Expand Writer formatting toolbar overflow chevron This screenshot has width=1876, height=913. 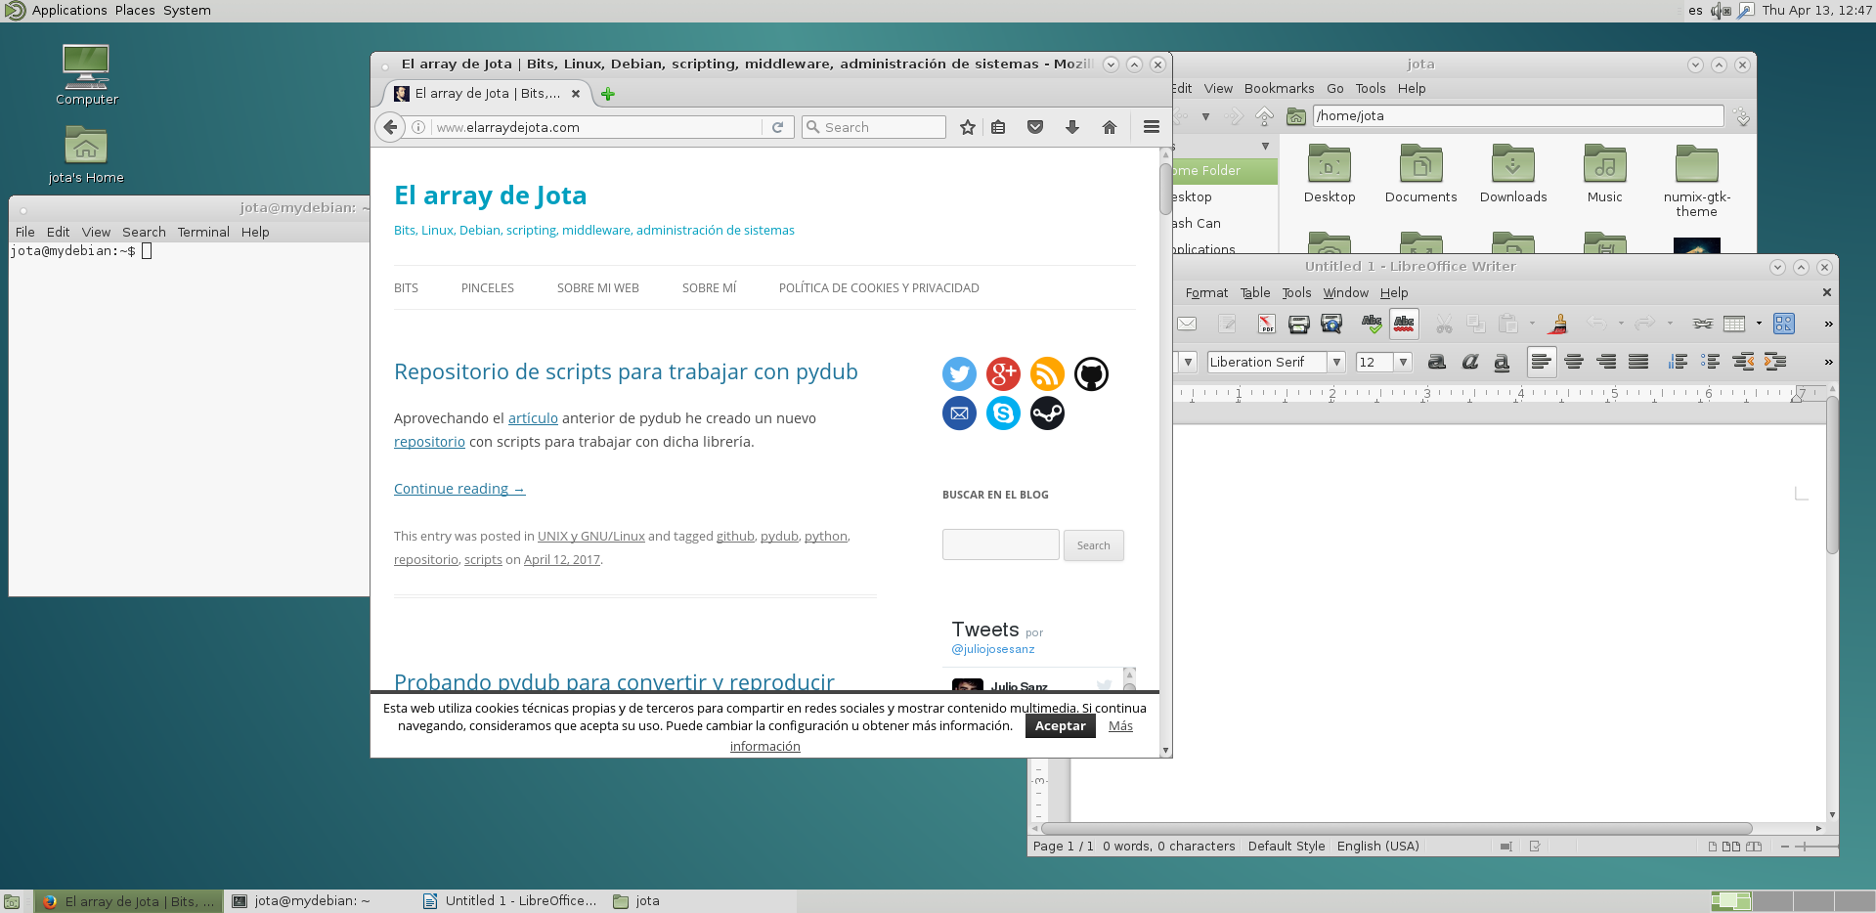coord(1828,362)
